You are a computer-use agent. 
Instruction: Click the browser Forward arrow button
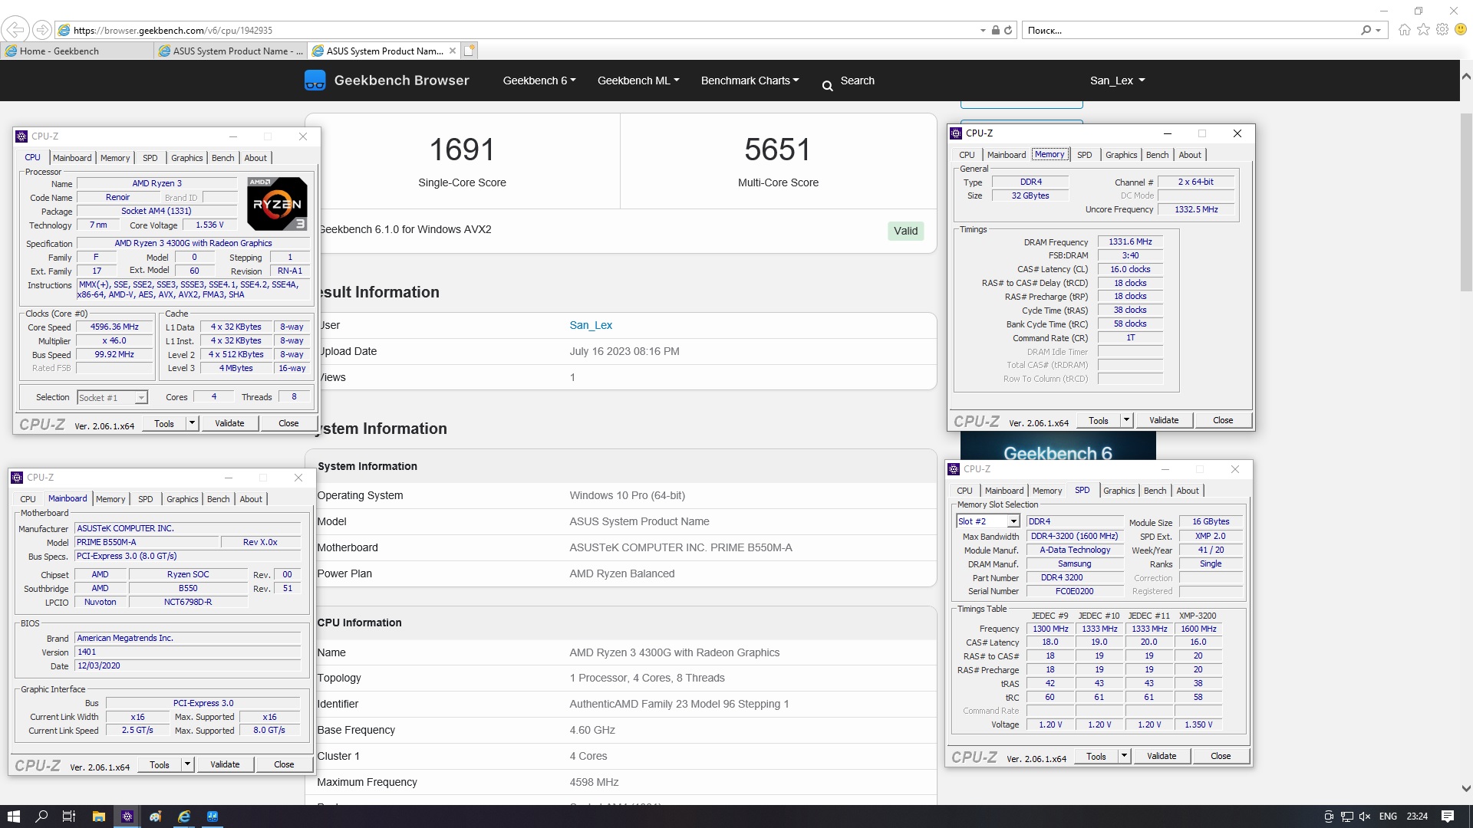point(42,30)
